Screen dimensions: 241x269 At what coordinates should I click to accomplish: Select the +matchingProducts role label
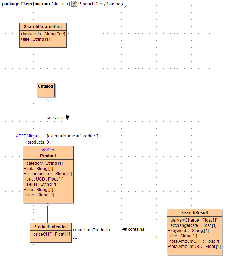point(91,230)
